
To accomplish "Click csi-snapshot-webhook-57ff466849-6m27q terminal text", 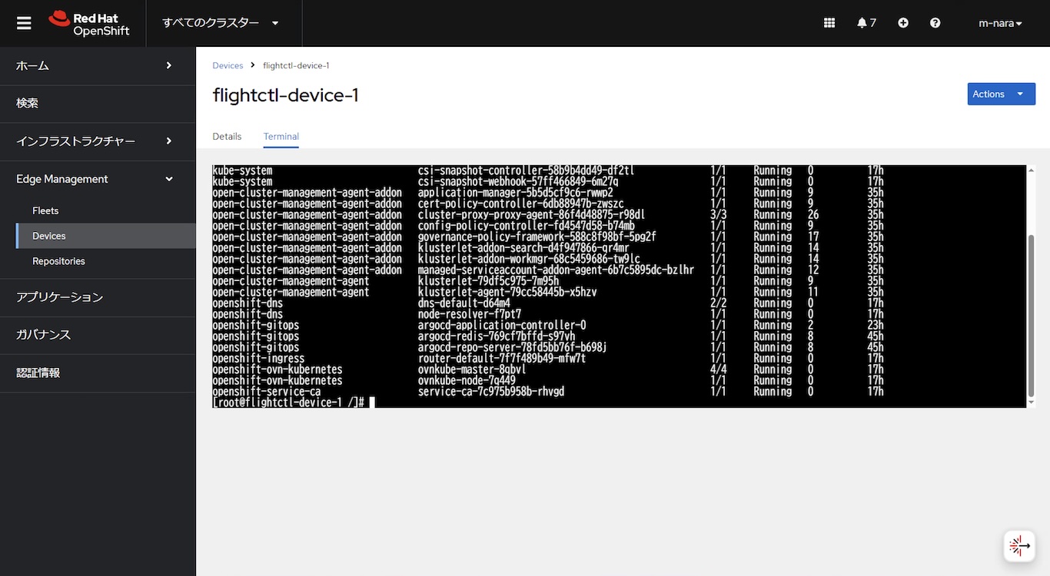I will (x=518, y=181).
